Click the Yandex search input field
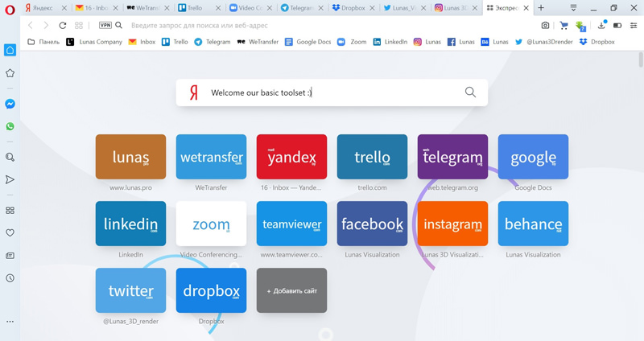 (332, 92)
